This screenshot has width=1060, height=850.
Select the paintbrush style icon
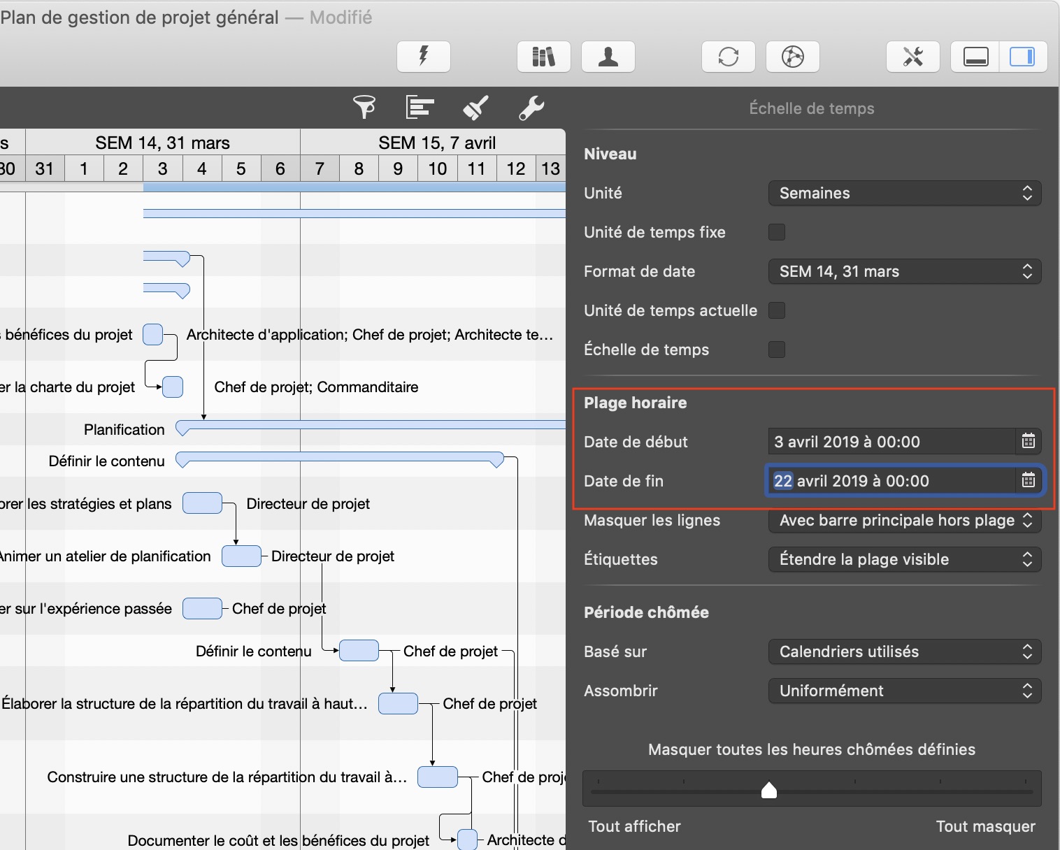[475, 108]
